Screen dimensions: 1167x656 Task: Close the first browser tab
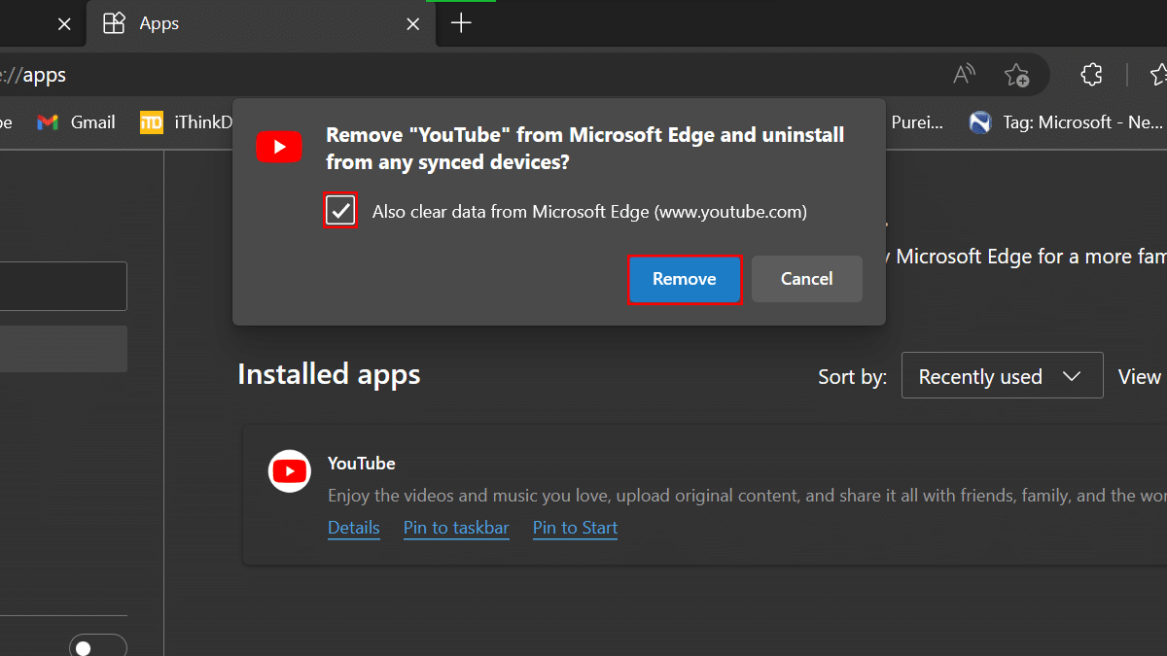[64, 24]
